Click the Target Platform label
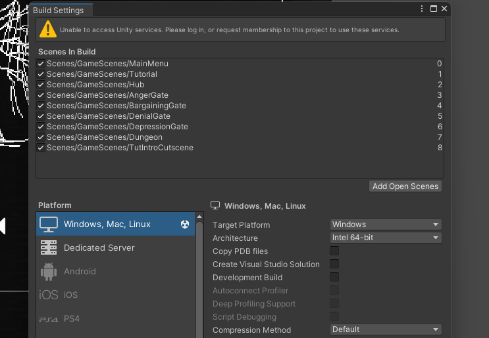The width and height of the screenshot is (489, 338). click(241, 225)
